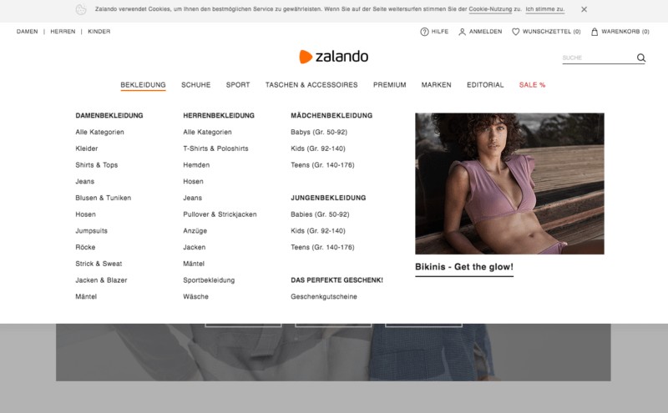Image resolution: width=668 pixels, height=413 pixels.
Task: Click the heart wishlist icon
Action: [x=515, y=32]
